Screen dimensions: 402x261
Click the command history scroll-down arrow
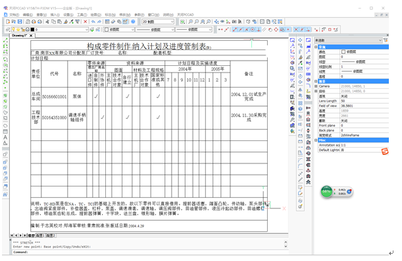point(286,246)
